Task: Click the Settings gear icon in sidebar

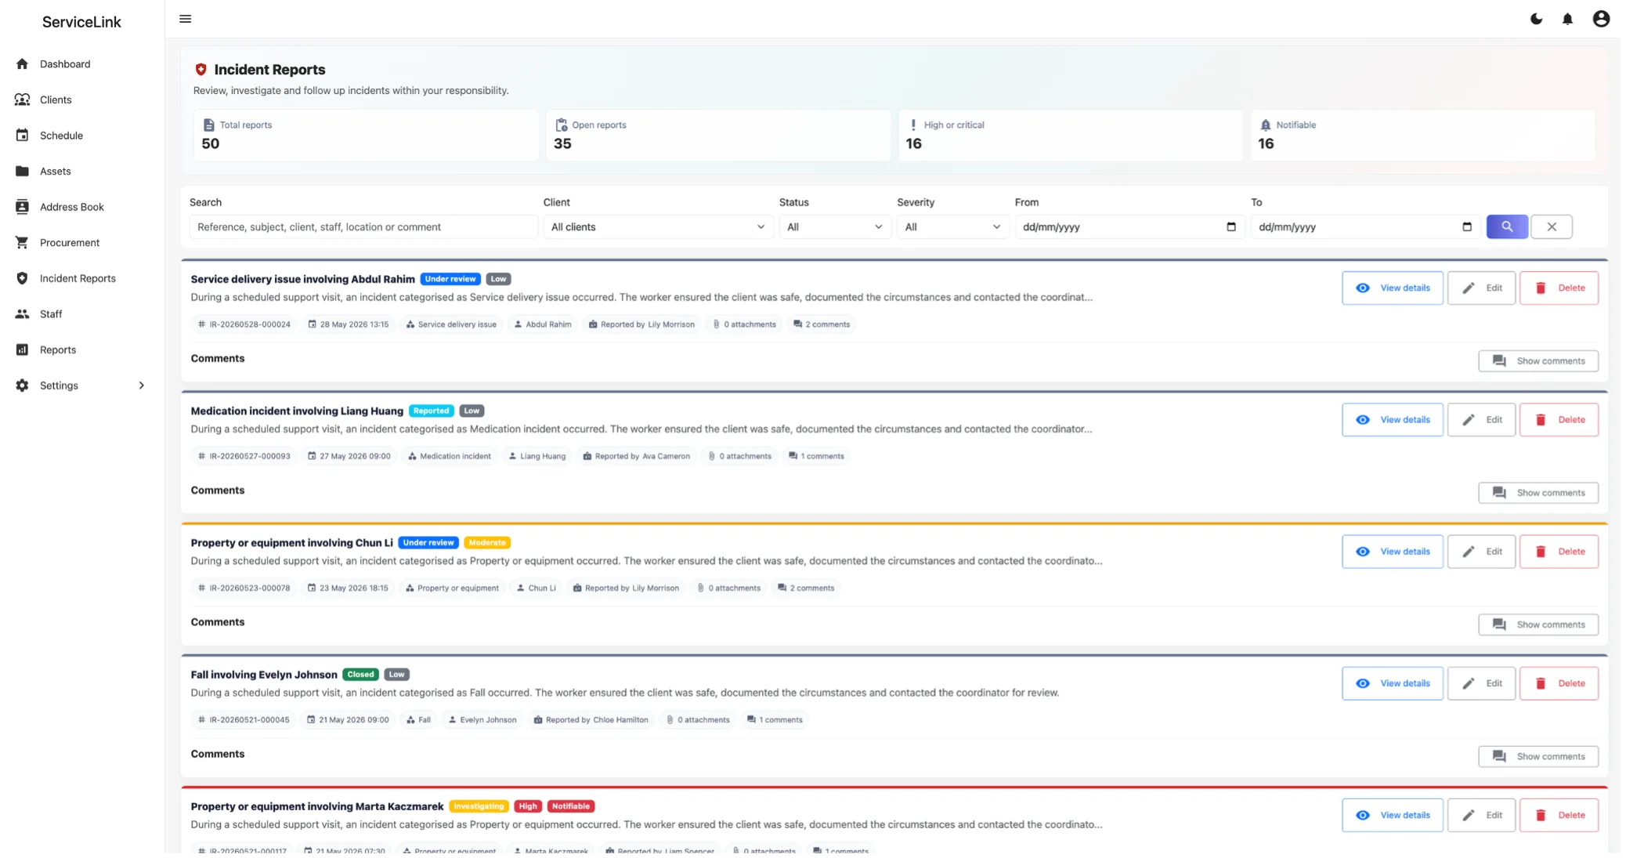Action: pyautogui.click(x=22, y=386)
